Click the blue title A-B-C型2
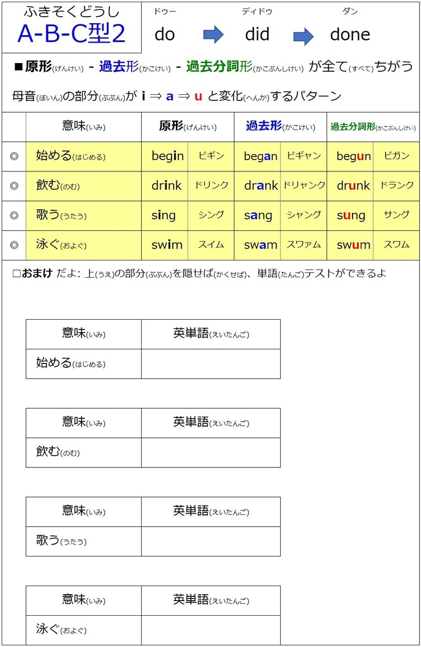The width and height of the screenshot is (421, 647). coord(71,34)
